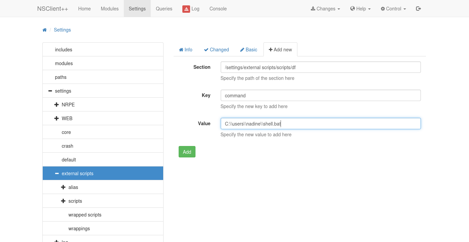Screen dimensions: 469x242
Task: Click the Value field label
Action: 204,124
